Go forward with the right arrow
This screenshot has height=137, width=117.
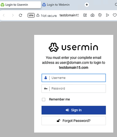13,15
